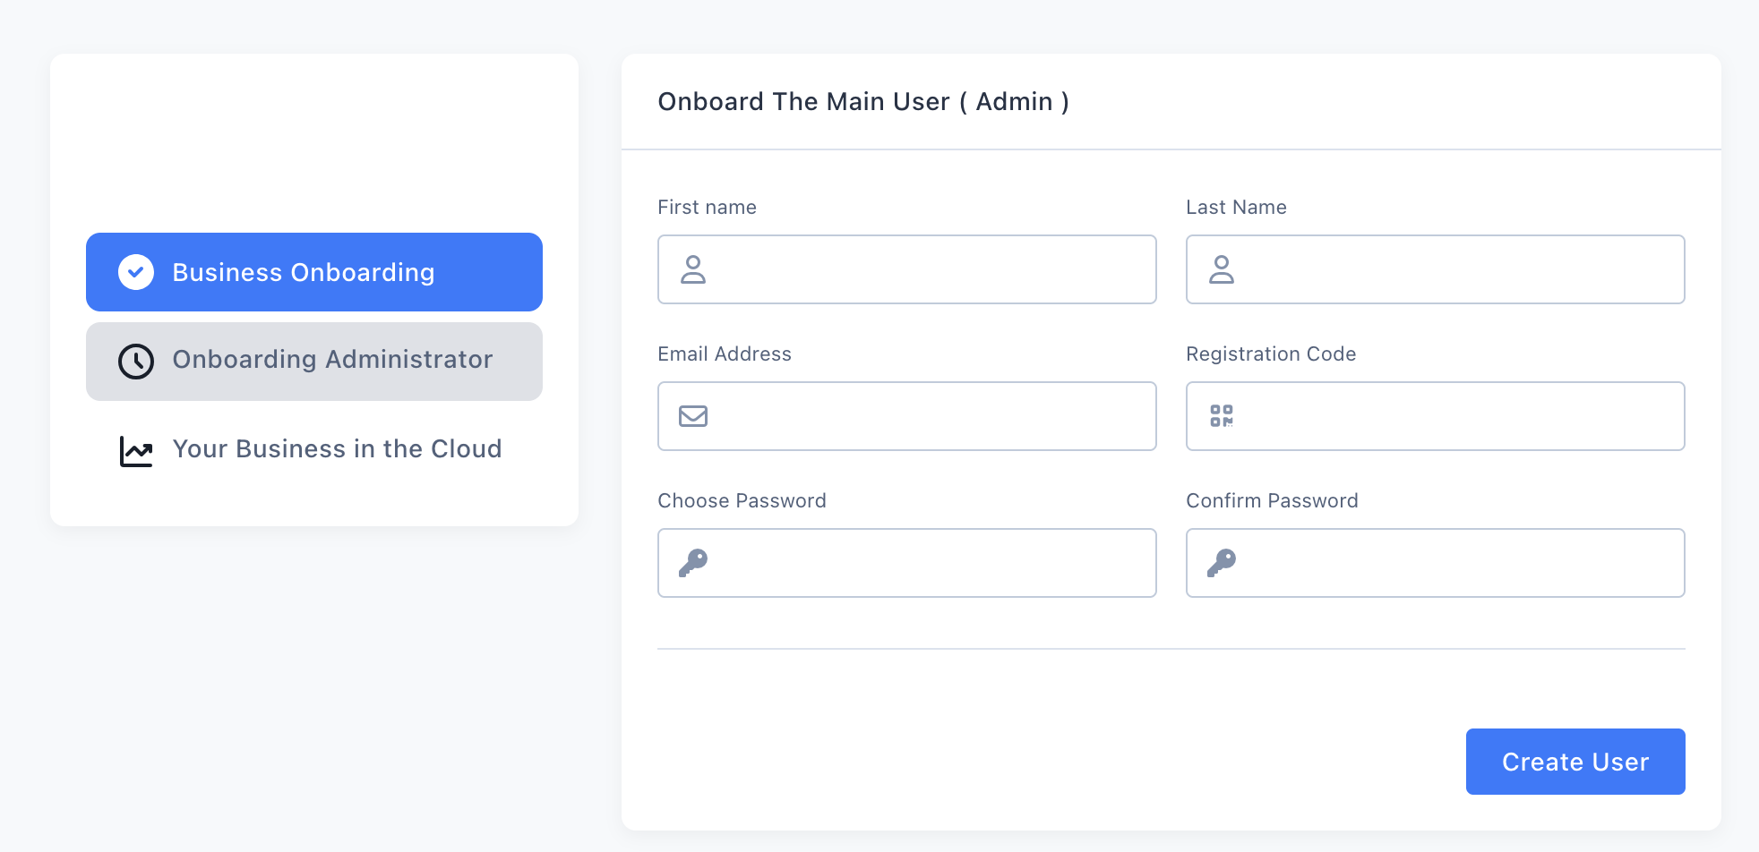Click the key icon in Choose Password field
The image size is (1759, 852).
point(693,562)
